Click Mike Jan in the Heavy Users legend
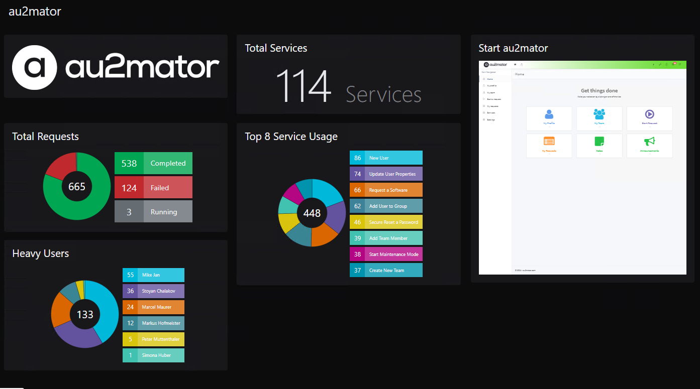The height and width of the screenshot is (389, 700). [153, 275]
